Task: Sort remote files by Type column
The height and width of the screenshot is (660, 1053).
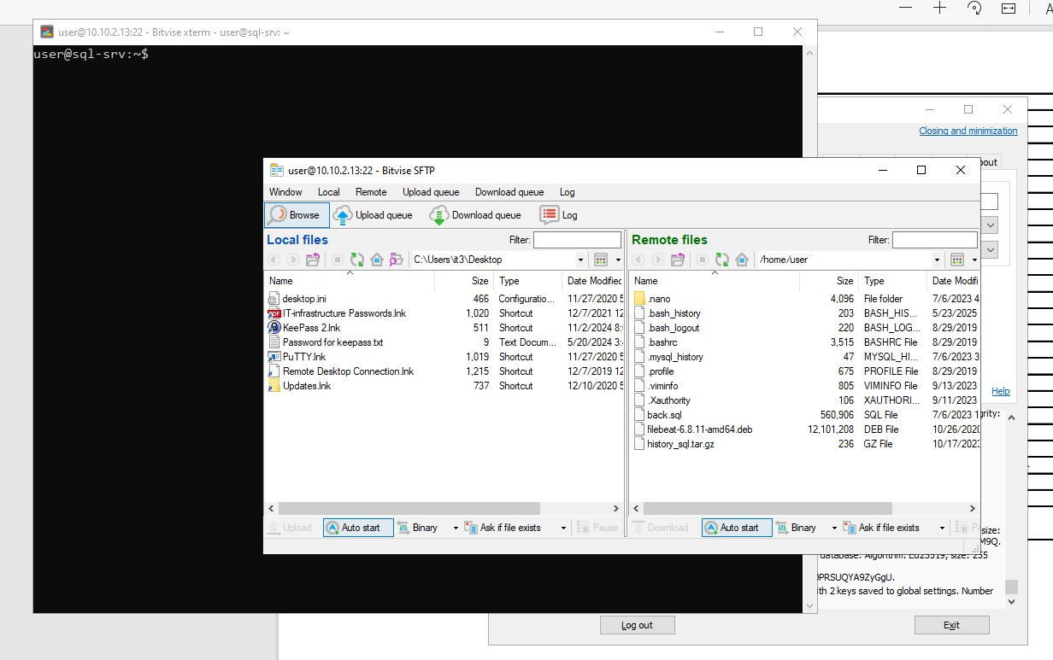Action: tap(891, 281)
